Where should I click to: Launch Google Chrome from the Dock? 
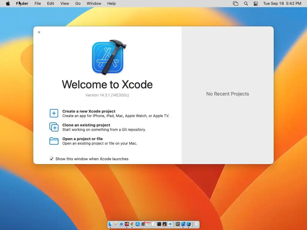(x=132, y=224)
